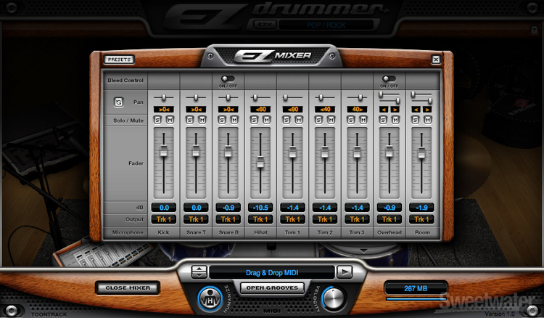Solo the Snare B channel
The image size is (544, 318).
[223, 120]
